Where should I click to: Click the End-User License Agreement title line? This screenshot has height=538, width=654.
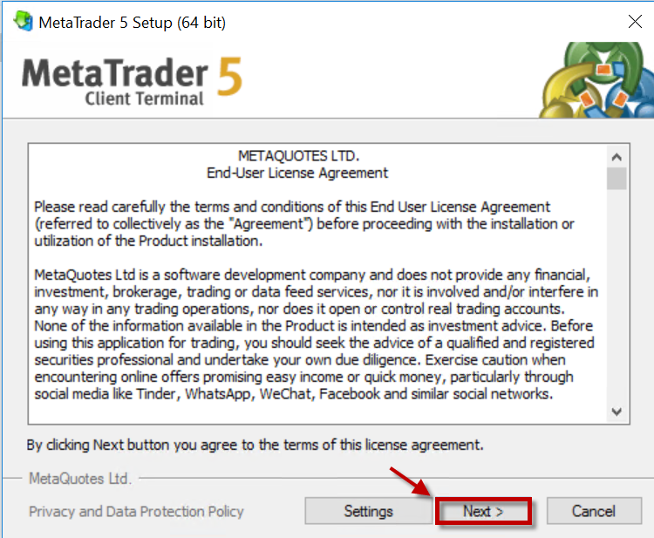click(297, 173)
